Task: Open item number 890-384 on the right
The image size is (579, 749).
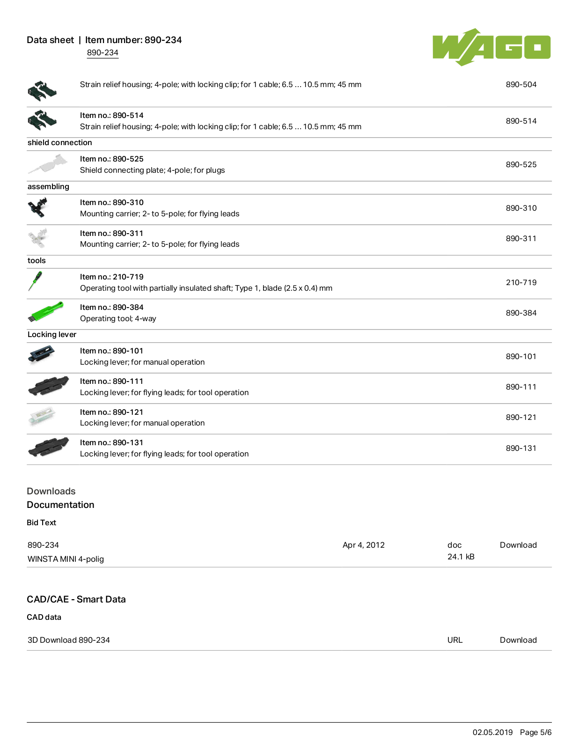Action: click(x=521, y=313)
